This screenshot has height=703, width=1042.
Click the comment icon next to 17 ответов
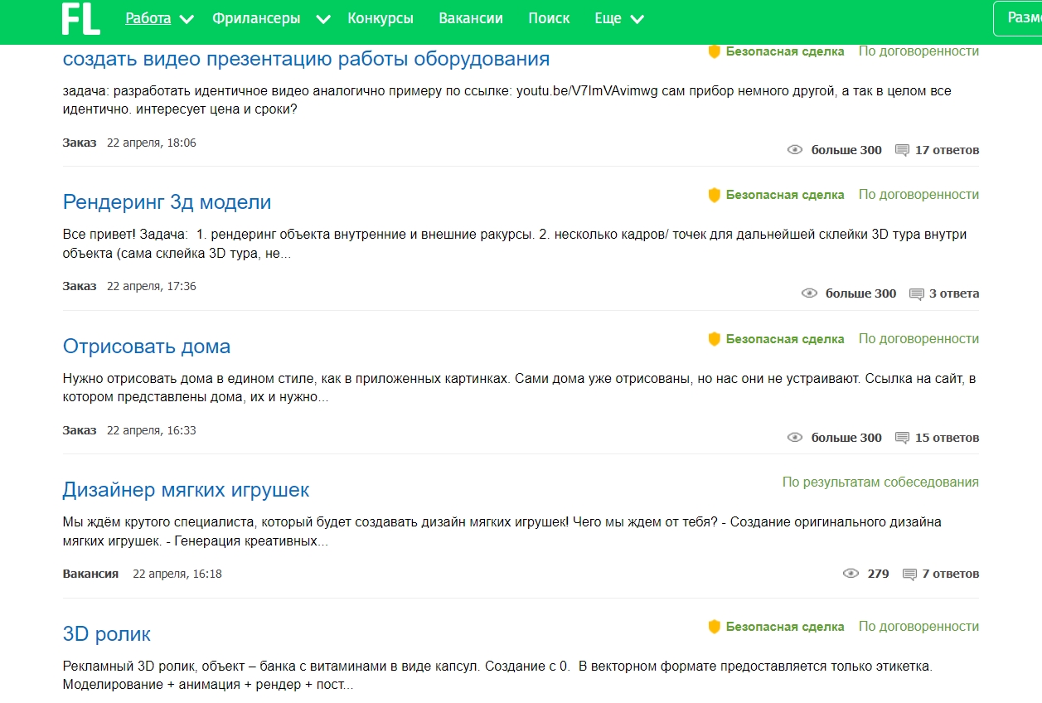pos(902,150)
